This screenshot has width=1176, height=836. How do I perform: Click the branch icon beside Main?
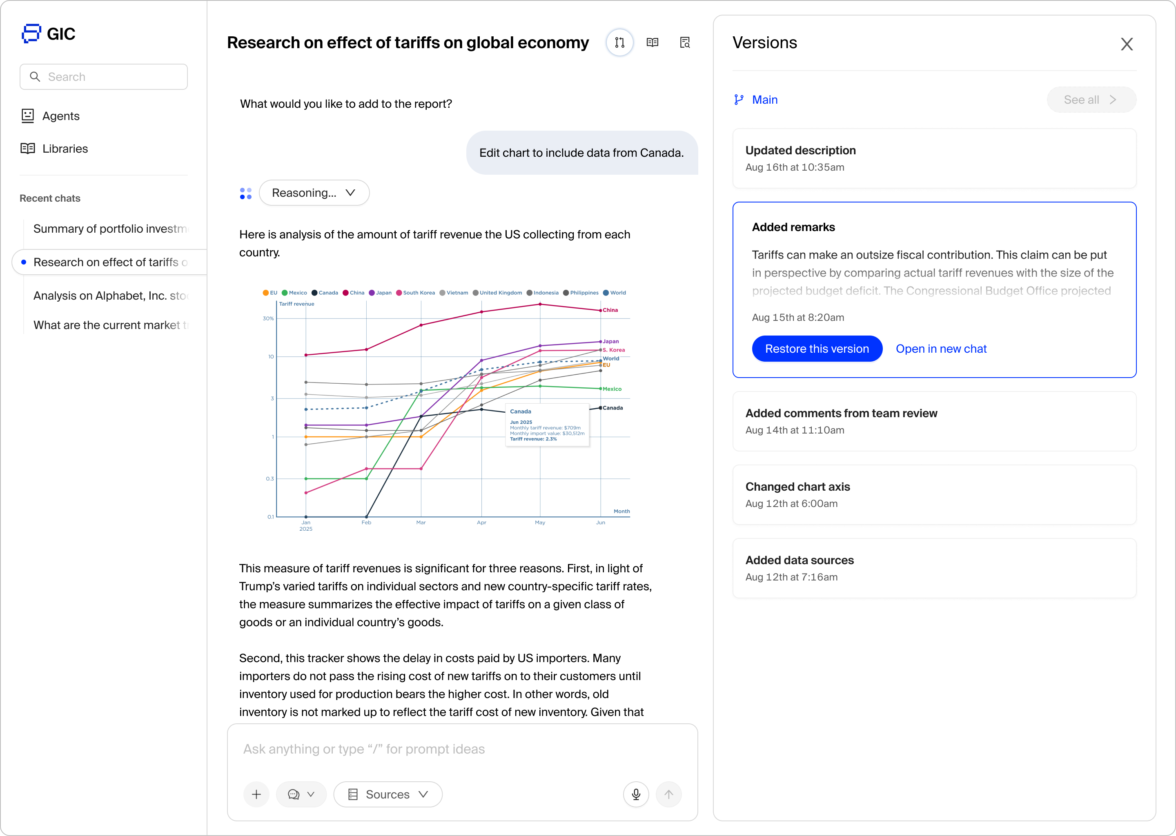pos(739,100)
